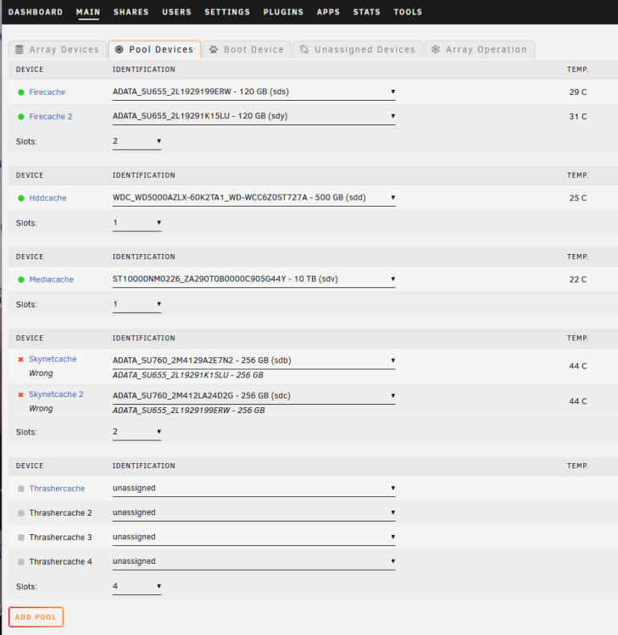Click the Pool Devices tab disc icon
This screenshot has height=635, width=618.
(x=120, y=49)
